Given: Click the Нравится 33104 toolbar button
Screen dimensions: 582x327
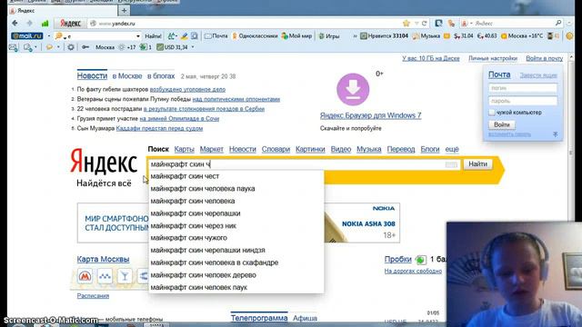Looking at the screenshot, I should [385, 36].
